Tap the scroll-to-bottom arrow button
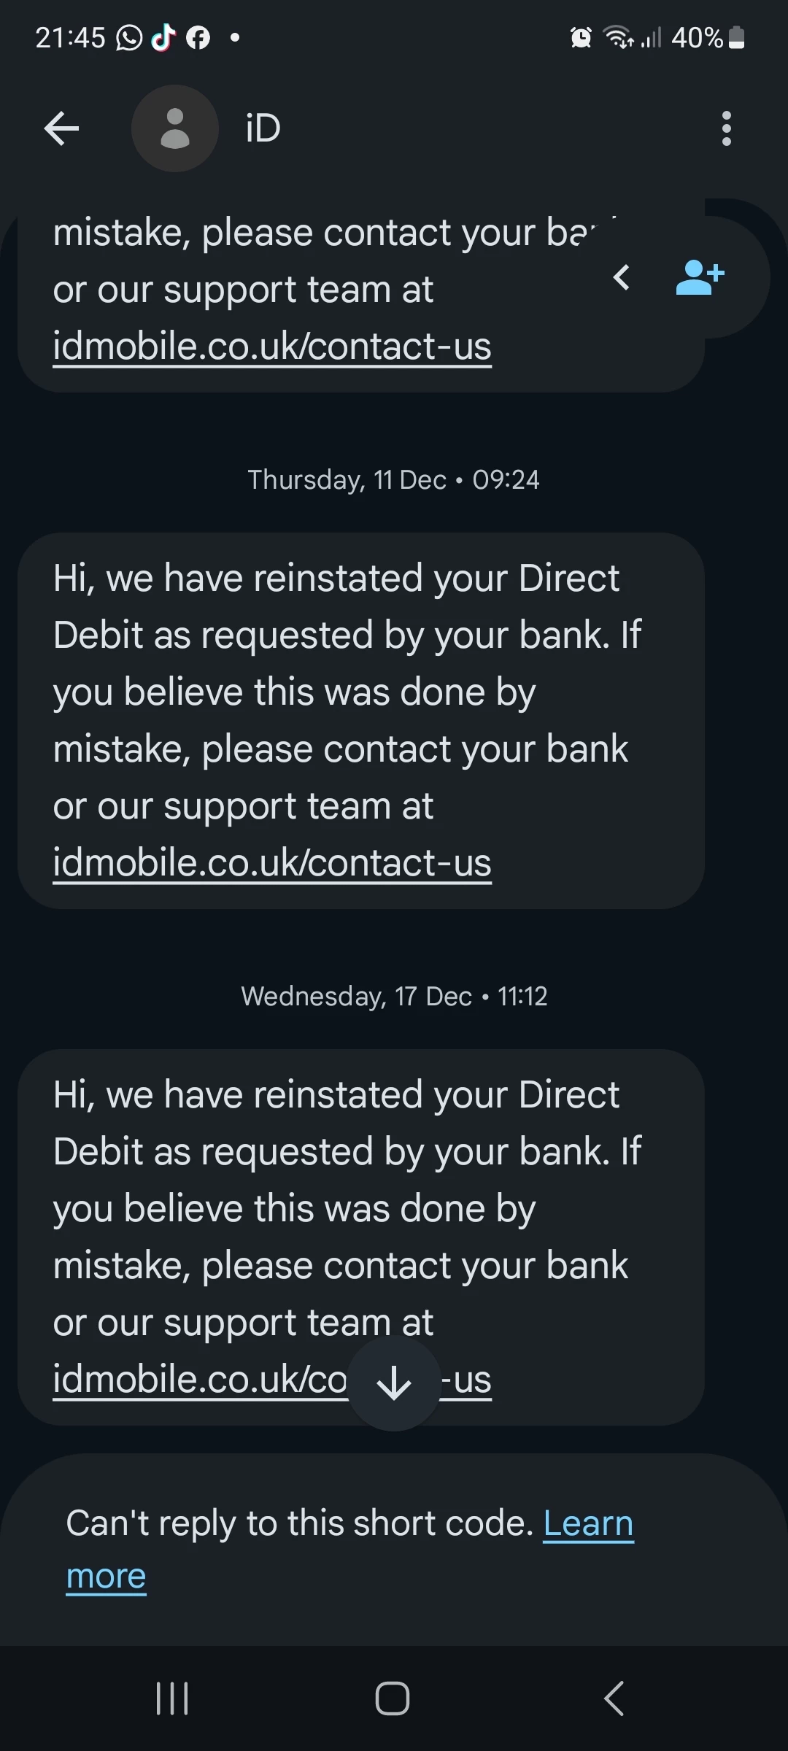Viewport: 788px width, 1751px height. pyautogui.click(x=394, y=1383)
